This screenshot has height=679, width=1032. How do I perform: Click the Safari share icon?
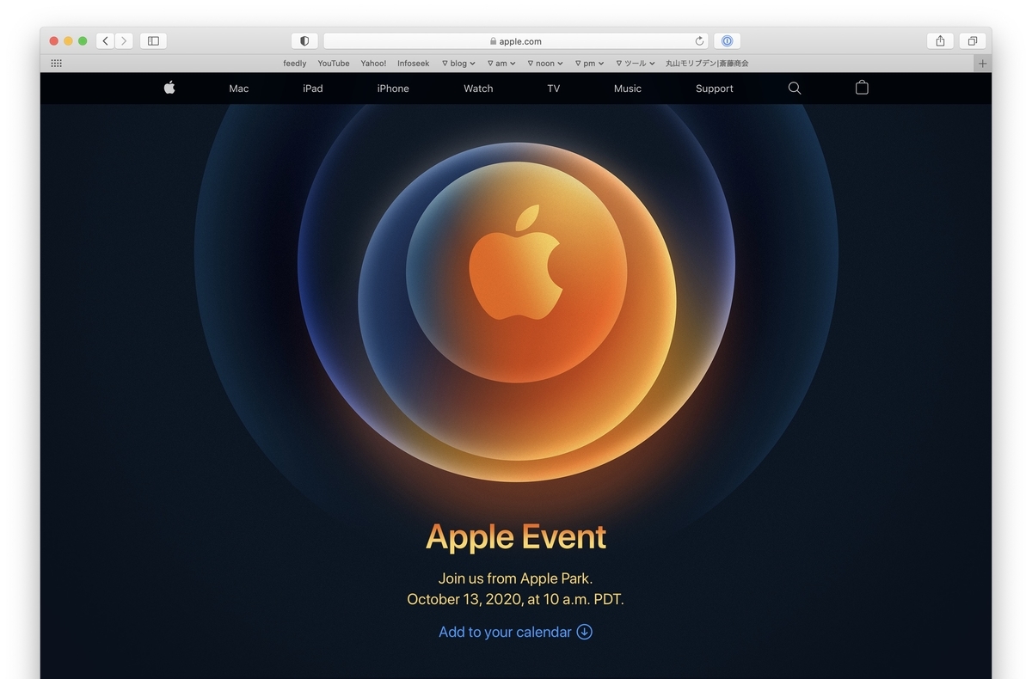point(940,40)
